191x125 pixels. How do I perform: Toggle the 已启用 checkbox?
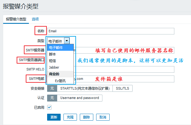click(49, 107)
